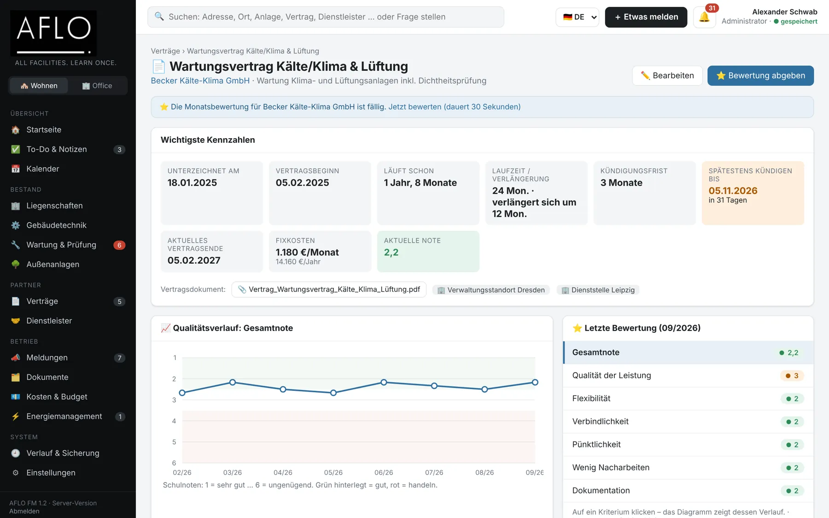Open the DE language dropdown

577,17
